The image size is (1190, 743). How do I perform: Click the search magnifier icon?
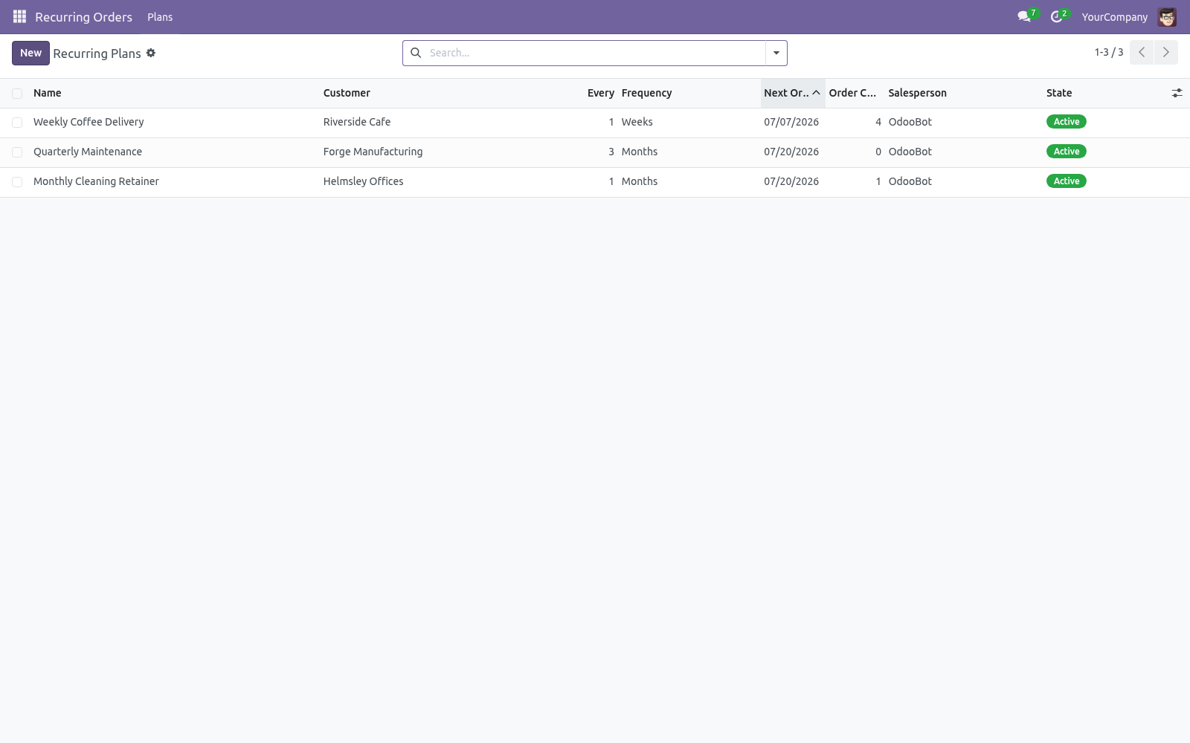click(x=416, y=53)
